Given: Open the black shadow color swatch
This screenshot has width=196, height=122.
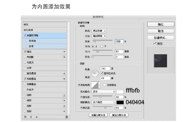Looking at the screenshot, I should [120, 102].
